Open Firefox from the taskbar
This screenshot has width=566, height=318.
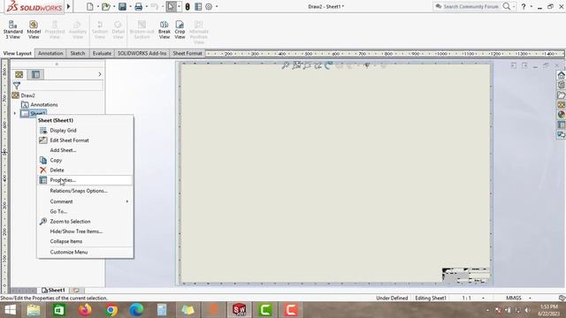(85, 310)
